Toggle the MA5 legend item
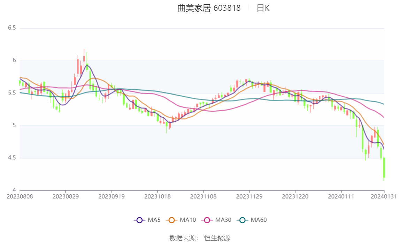The height and width of the screenshot is (243, 400). 147,220
